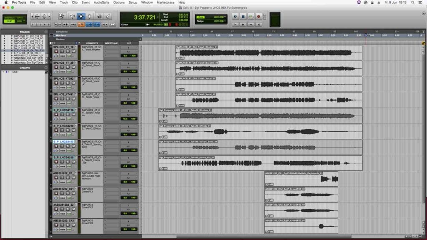The image size is (427, 240).
Task: Select the ALL group in Groups list
Action: click(15, 72)
